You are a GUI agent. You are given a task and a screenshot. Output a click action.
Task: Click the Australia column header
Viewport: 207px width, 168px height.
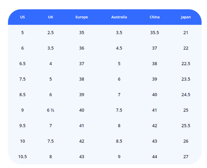(x=119, y=17)
